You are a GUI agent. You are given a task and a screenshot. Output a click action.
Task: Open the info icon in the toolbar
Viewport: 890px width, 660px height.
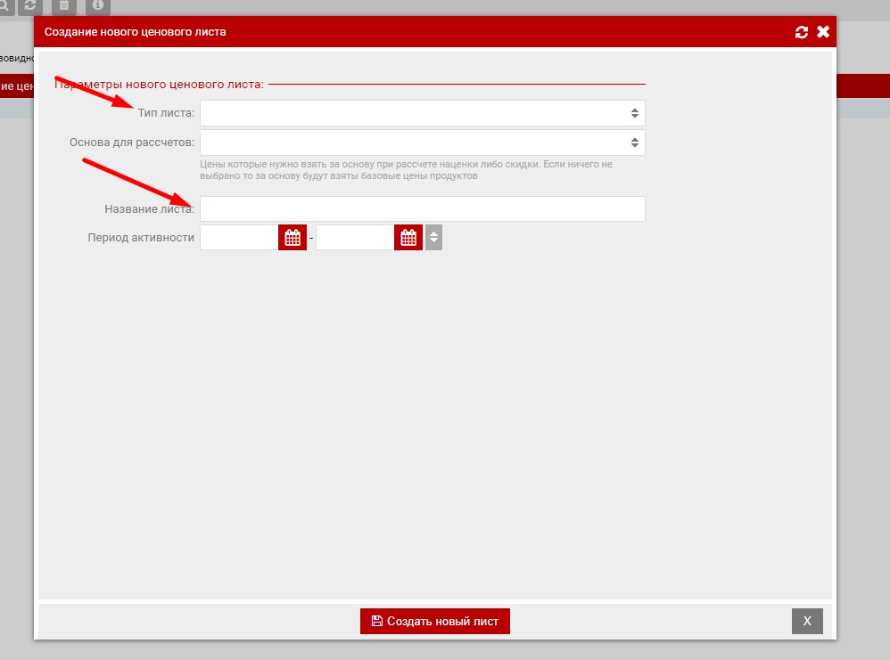[x=98, y=6]
